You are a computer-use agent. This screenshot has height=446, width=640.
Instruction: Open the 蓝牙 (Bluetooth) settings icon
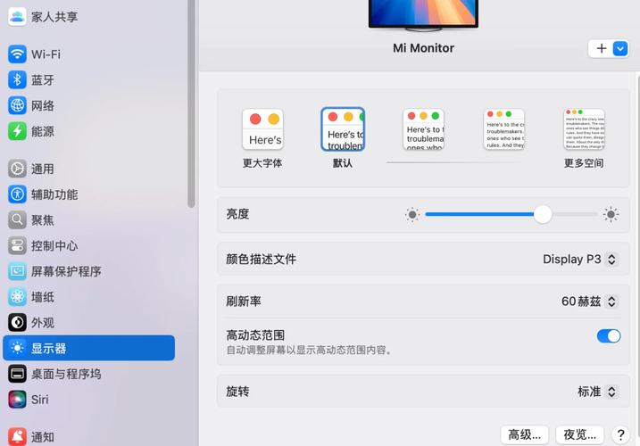(x=17, y=80)
